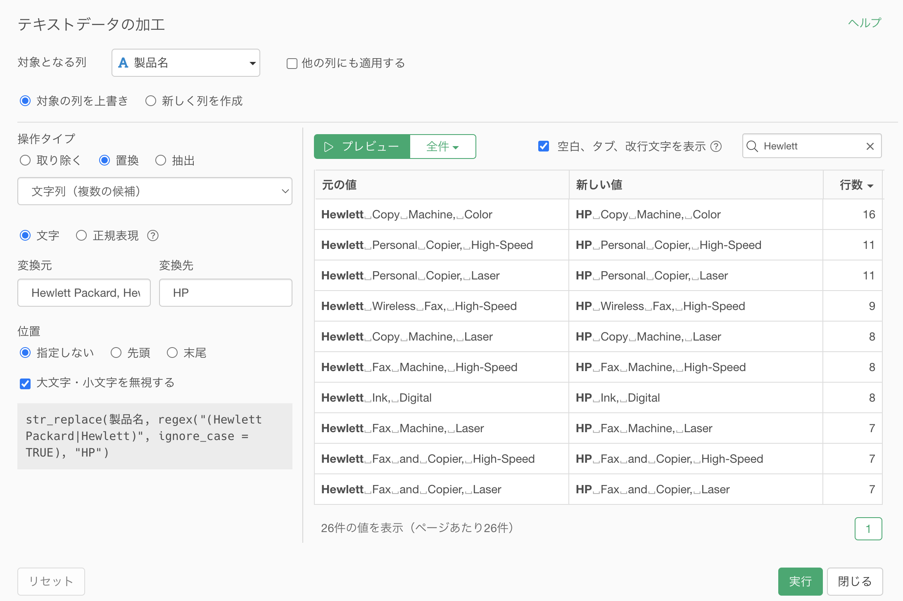Select 対象の列を上書き option
The width and height of the screenshot is (903, 601).
25,101
